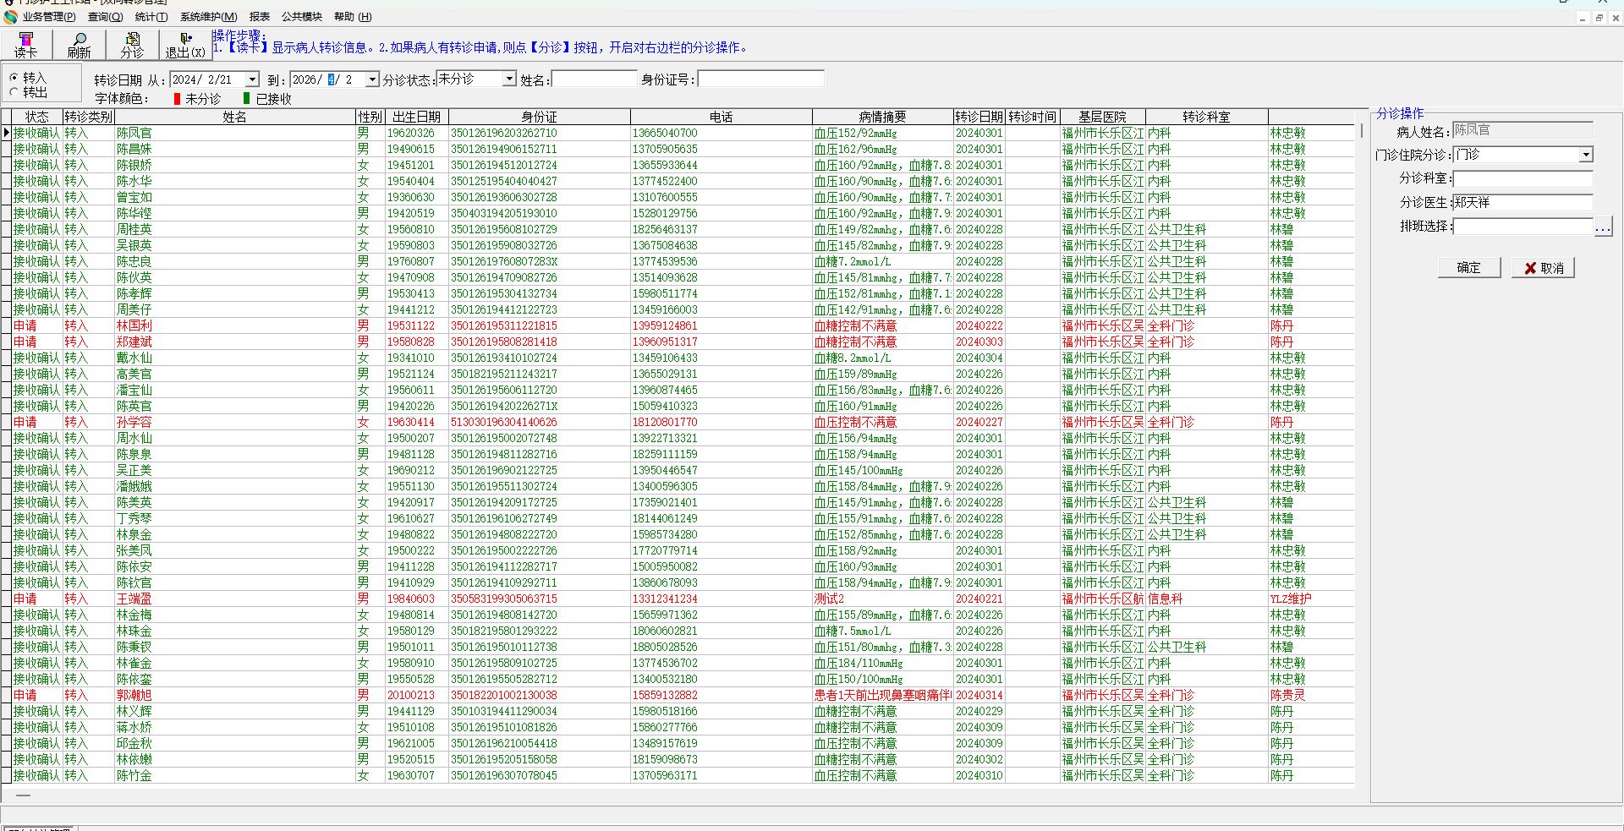Open the 转诊日期 从 start-date dropdown
The width and height of the screenshot is (1624, 831).
coord(251,79)
